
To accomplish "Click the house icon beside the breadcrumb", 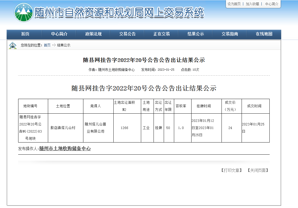I will [x=13, y=45].
